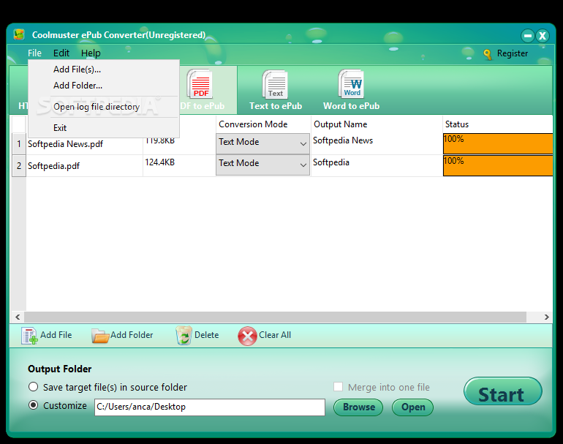
Task: Click the Text to ePub tab label
Action: coord(276,106)
